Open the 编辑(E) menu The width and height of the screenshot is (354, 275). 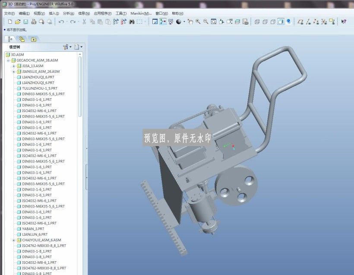(x=24, y=13)
